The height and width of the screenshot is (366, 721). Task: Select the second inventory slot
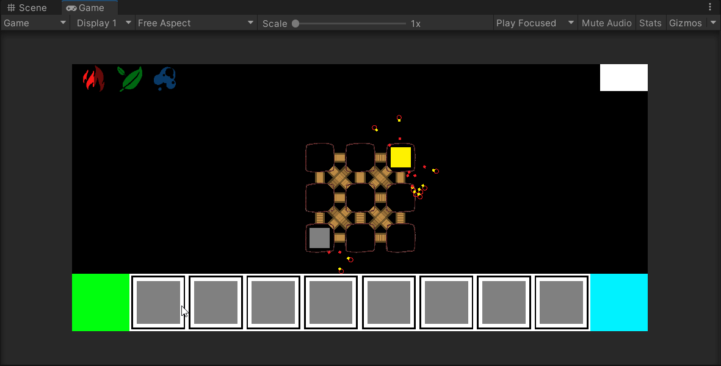pos(216,302)
